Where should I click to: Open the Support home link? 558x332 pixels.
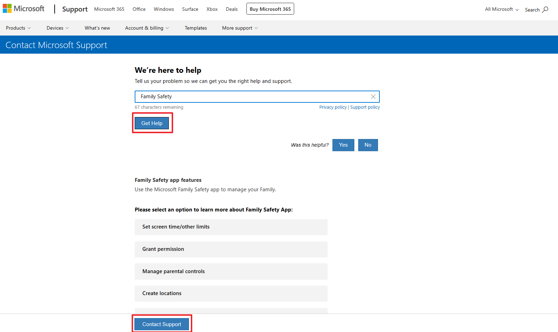(x=75, y=9)
